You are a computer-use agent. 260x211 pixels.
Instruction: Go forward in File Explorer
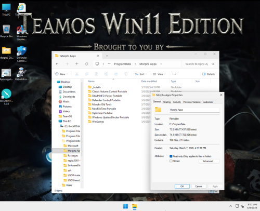point(67,64)
